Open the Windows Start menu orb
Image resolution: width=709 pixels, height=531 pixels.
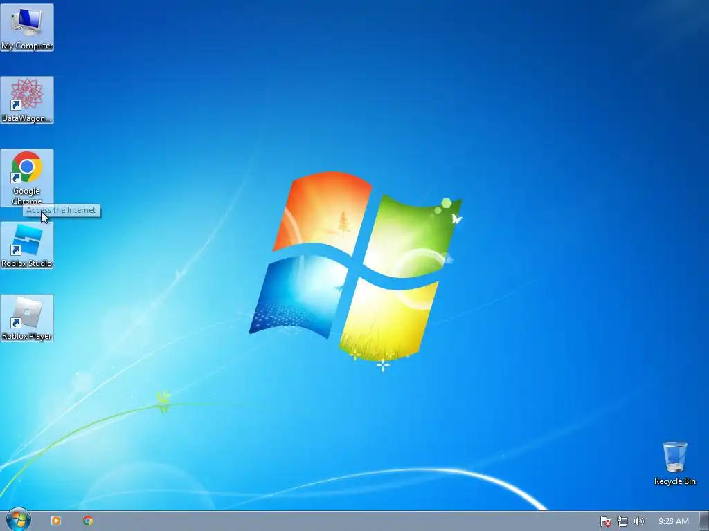click(19, 520)
